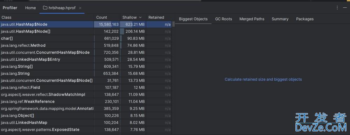Select the java.lang.String[] row

[x=86, y=67]
